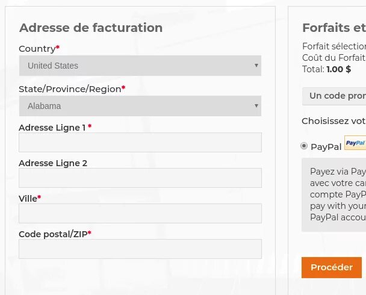Click the PayPal payment method label

coord(326,147)
